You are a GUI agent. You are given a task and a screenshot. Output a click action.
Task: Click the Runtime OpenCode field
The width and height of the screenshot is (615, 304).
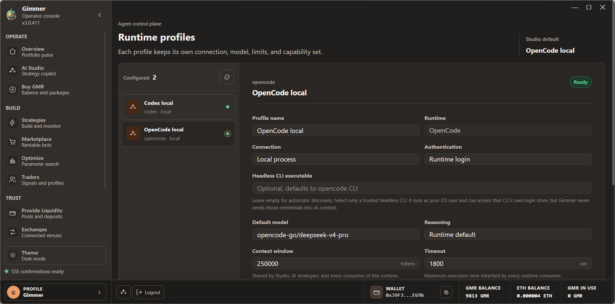click(508, 130)
